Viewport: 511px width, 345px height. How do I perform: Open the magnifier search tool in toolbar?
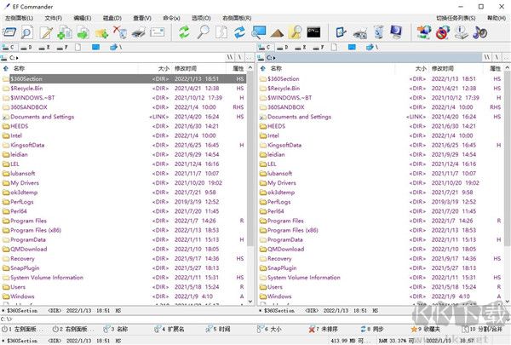[x=204, y=32]
